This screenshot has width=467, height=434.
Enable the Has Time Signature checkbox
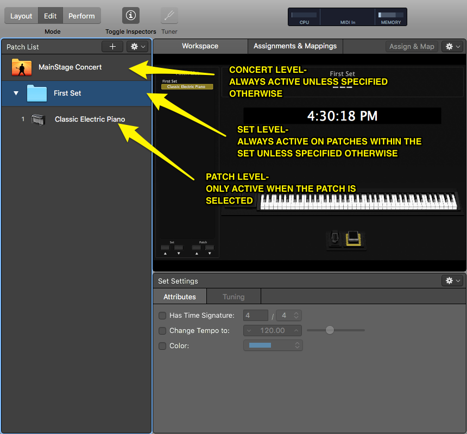pos(162,316)
